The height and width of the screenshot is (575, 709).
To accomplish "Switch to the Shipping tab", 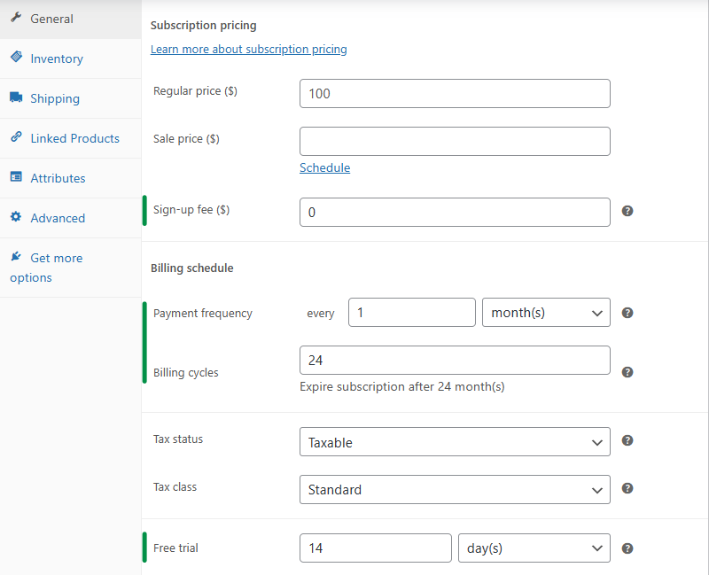I will point(55,98).
